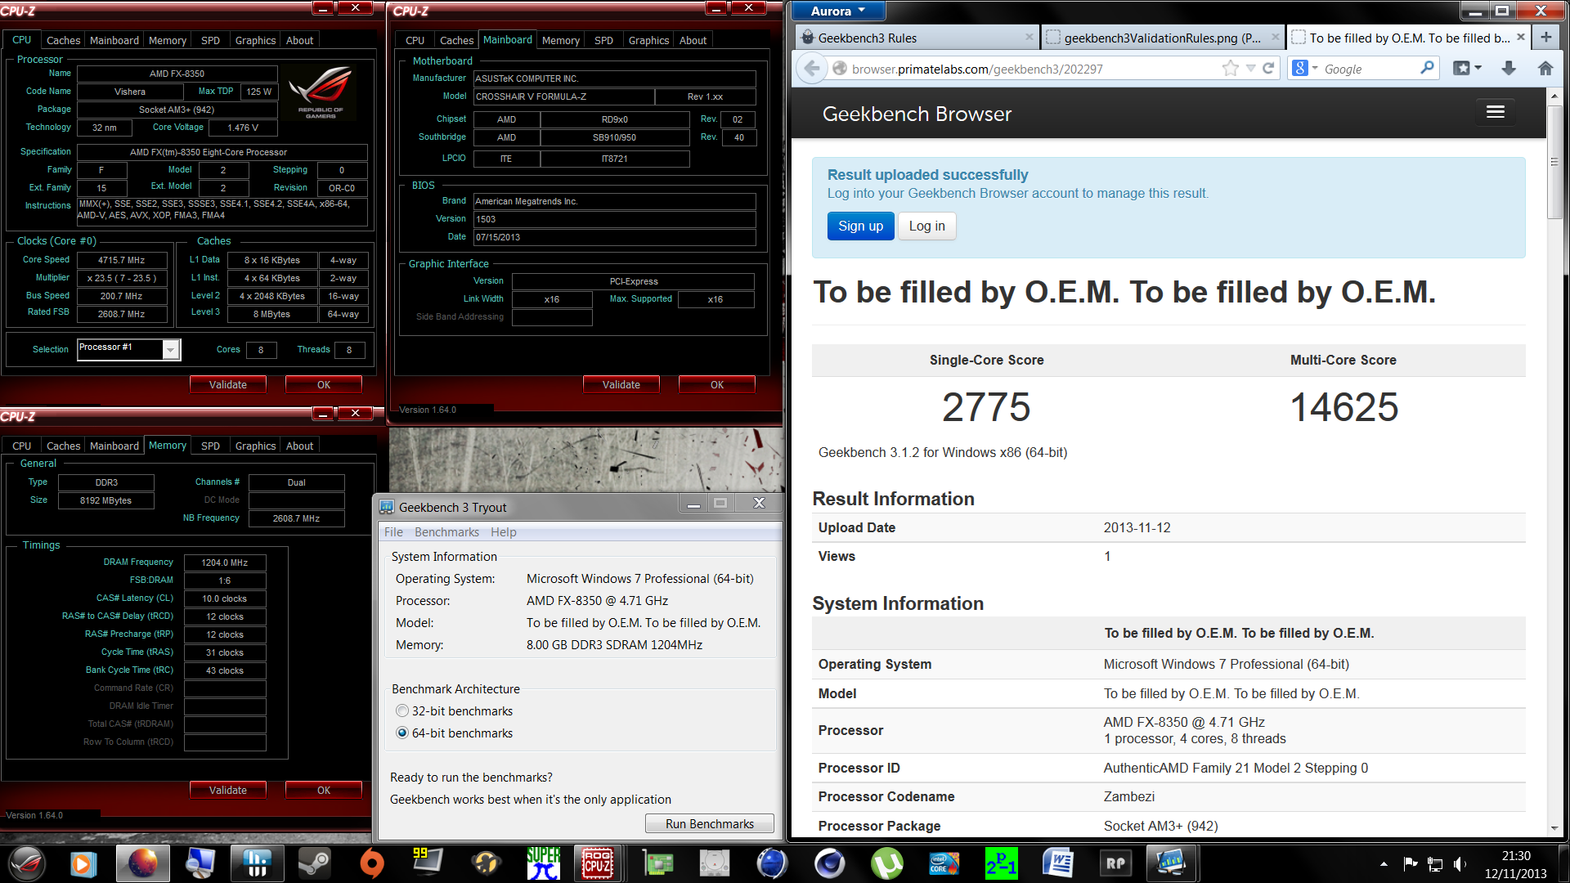Screen dimensions: 1570x883
Task: Click the Run Benchmarks button
Action: click(709, 823)
